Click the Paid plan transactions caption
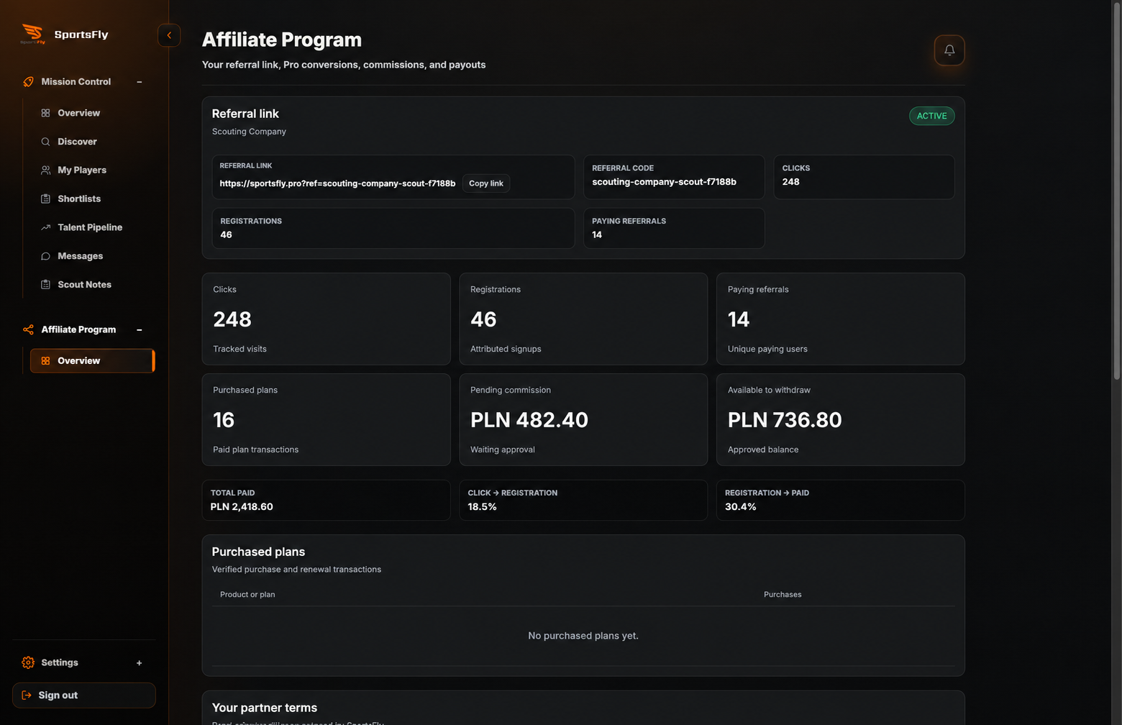Viewport: 1122px width, 725px height. [255, 450]
